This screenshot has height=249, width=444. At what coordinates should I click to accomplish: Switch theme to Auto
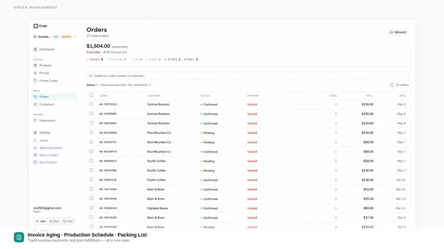[68, 221]
